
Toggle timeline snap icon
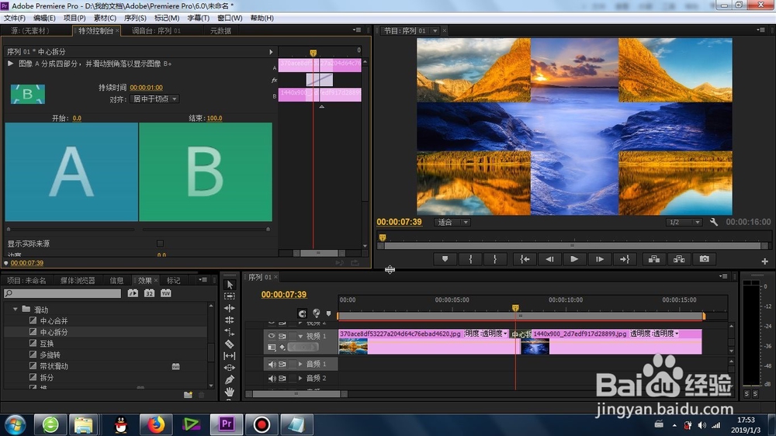(x=302, y=313)
